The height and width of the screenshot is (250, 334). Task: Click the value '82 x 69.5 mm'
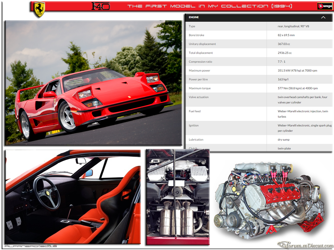coord(286,35)
